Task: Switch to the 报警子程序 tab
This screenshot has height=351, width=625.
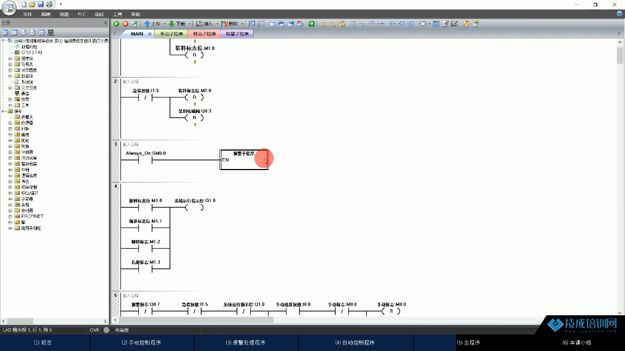Action: pyautogui.click(x=237, y=34)
